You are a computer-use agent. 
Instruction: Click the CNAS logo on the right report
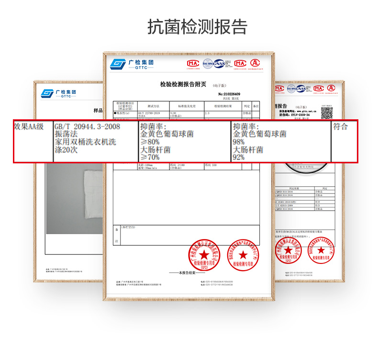coord(300,89)
